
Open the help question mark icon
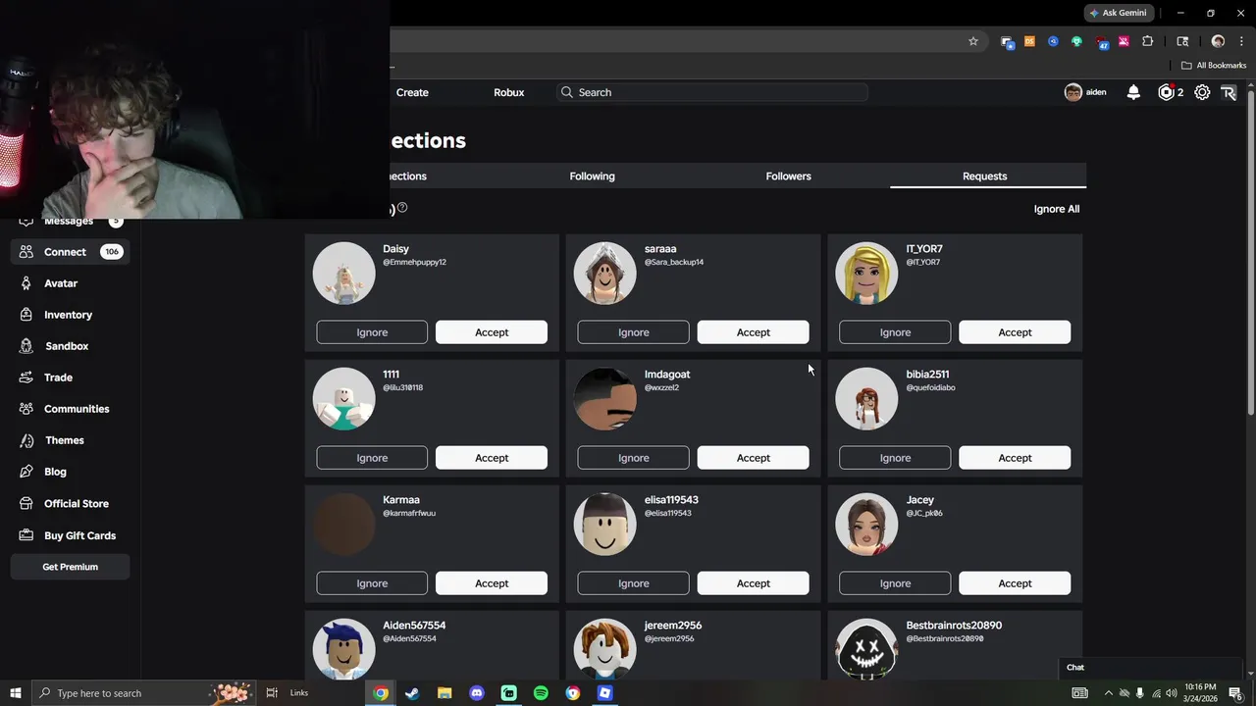(x=402, y=208)
